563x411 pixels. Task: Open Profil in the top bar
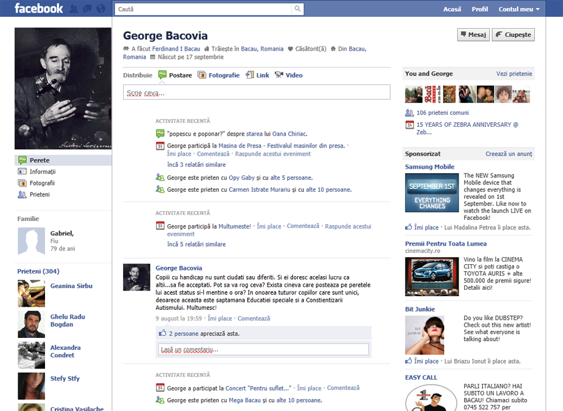(480, 9)
